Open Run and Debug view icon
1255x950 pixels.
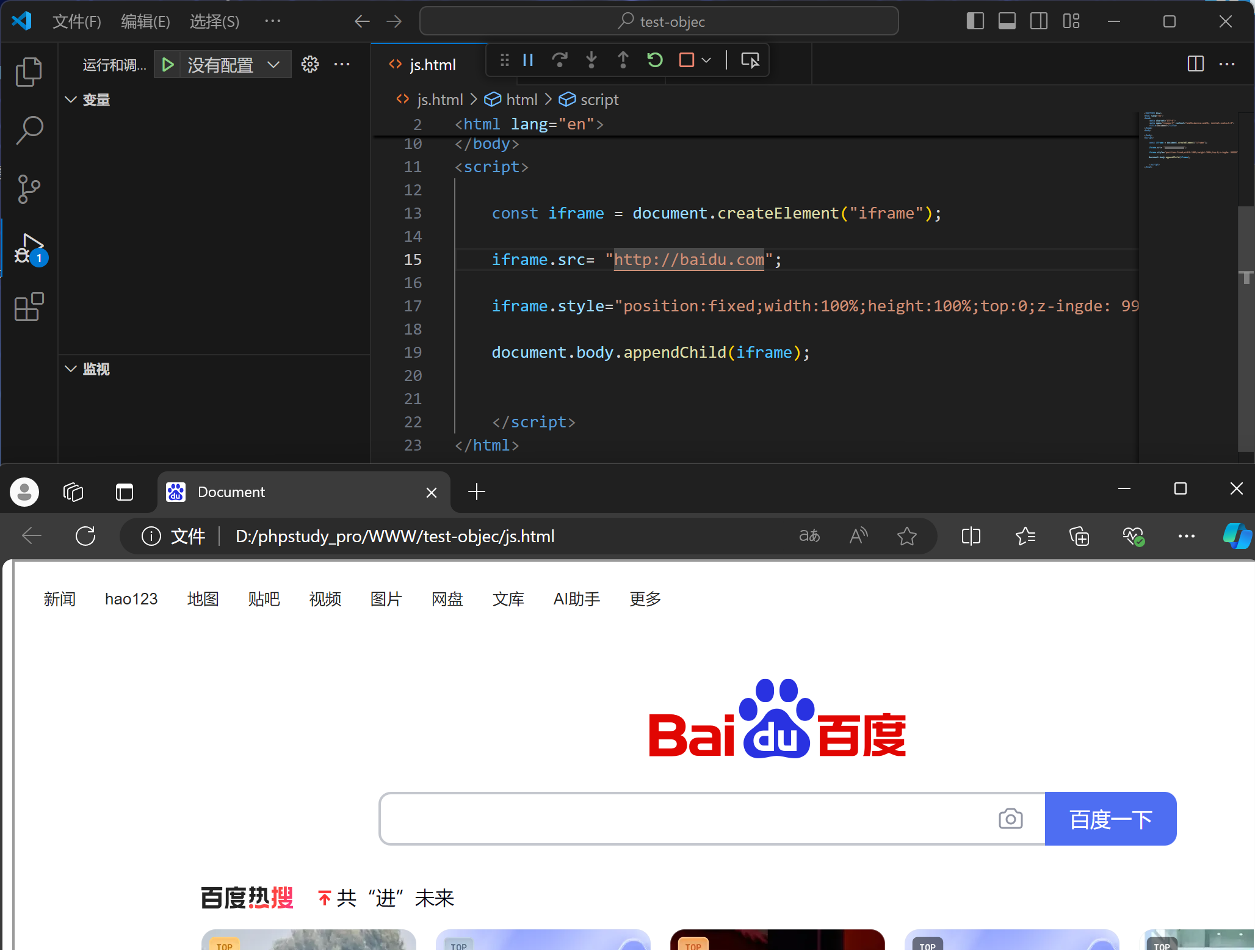click(30, 249)
